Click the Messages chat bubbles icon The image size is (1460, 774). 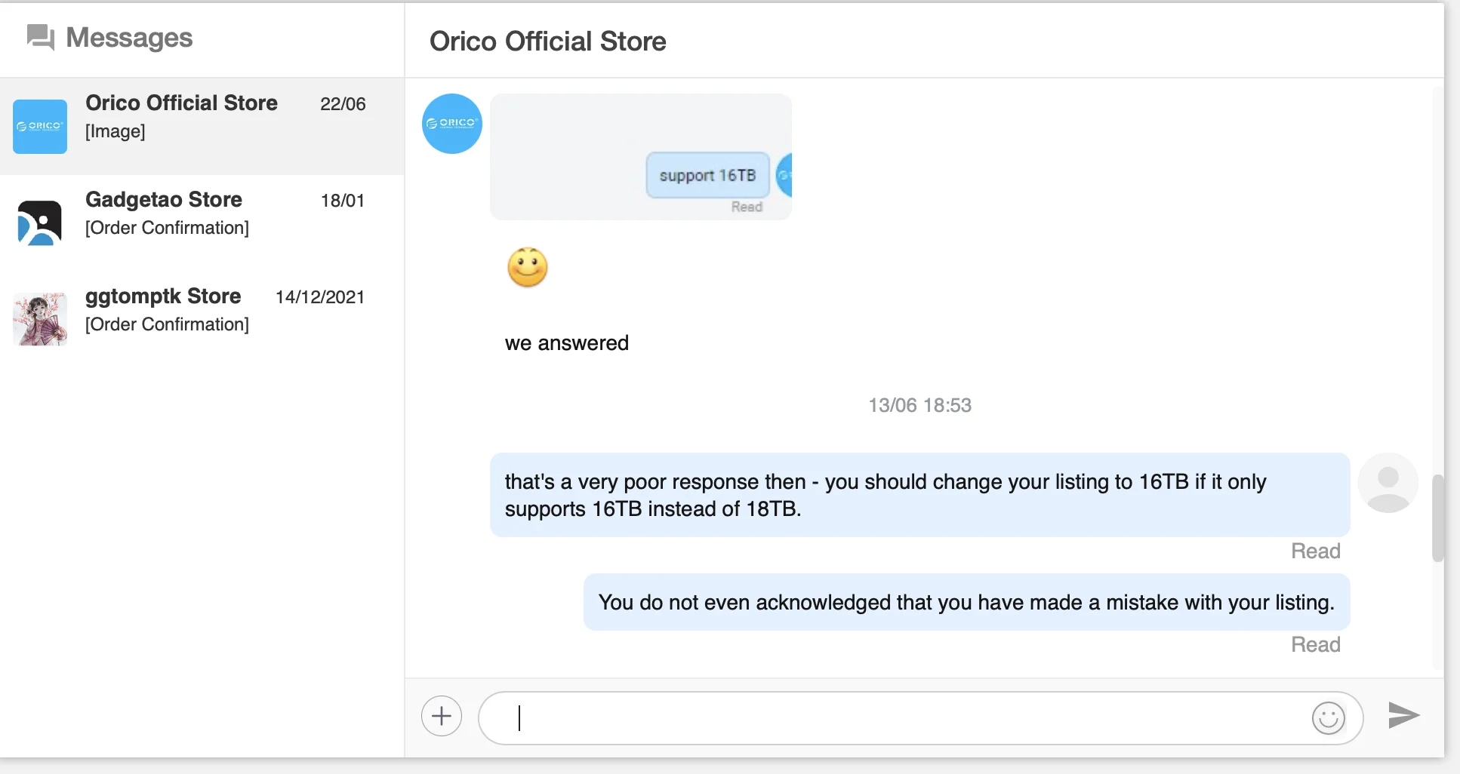coord(41,37)
